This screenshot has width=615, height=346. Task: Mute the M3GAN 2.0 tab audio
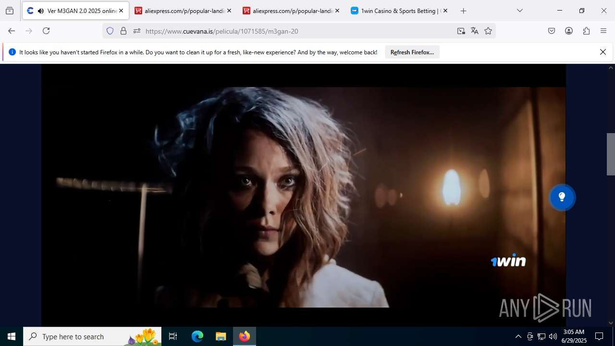click(40, 11)
